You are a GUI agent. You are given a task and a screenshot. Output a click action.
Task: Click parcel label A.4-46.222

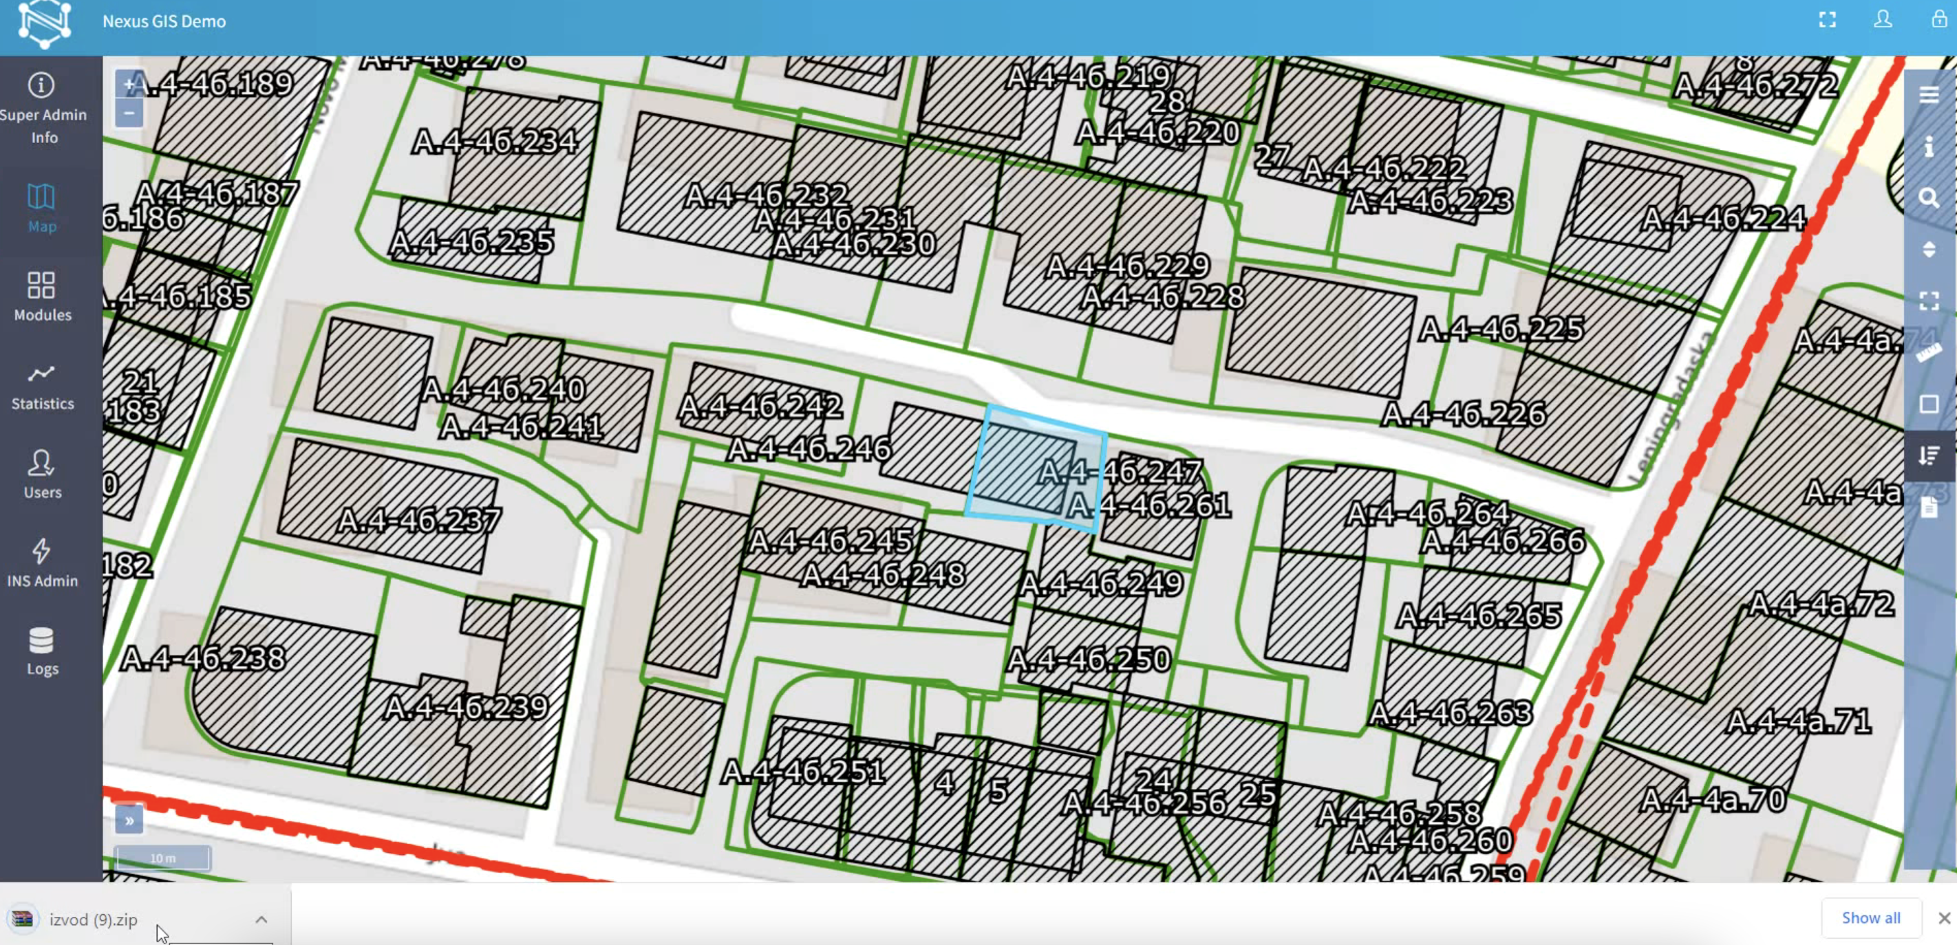pos(1384,169)
